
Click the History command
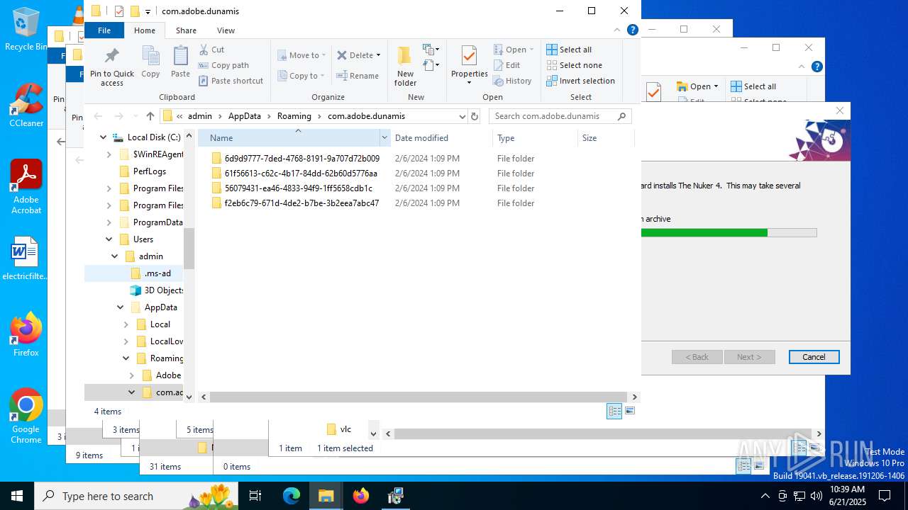512,81
